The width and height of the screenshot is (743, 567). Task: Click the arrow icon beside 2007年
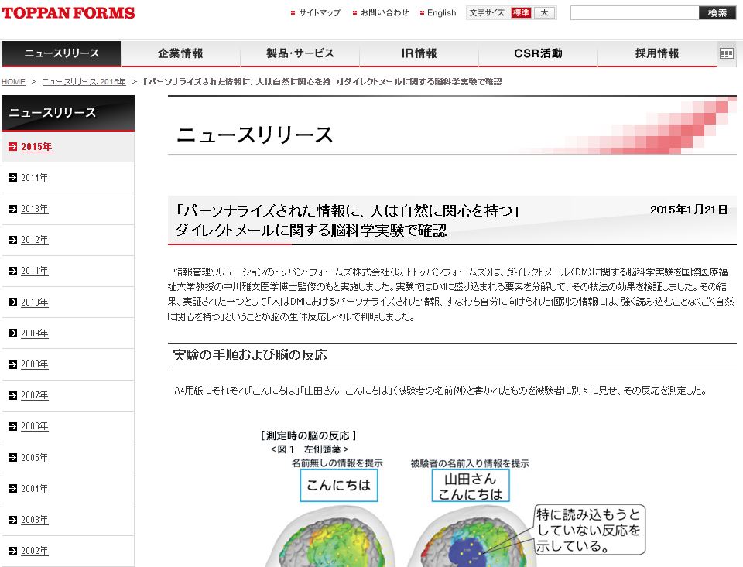point(13,395)
